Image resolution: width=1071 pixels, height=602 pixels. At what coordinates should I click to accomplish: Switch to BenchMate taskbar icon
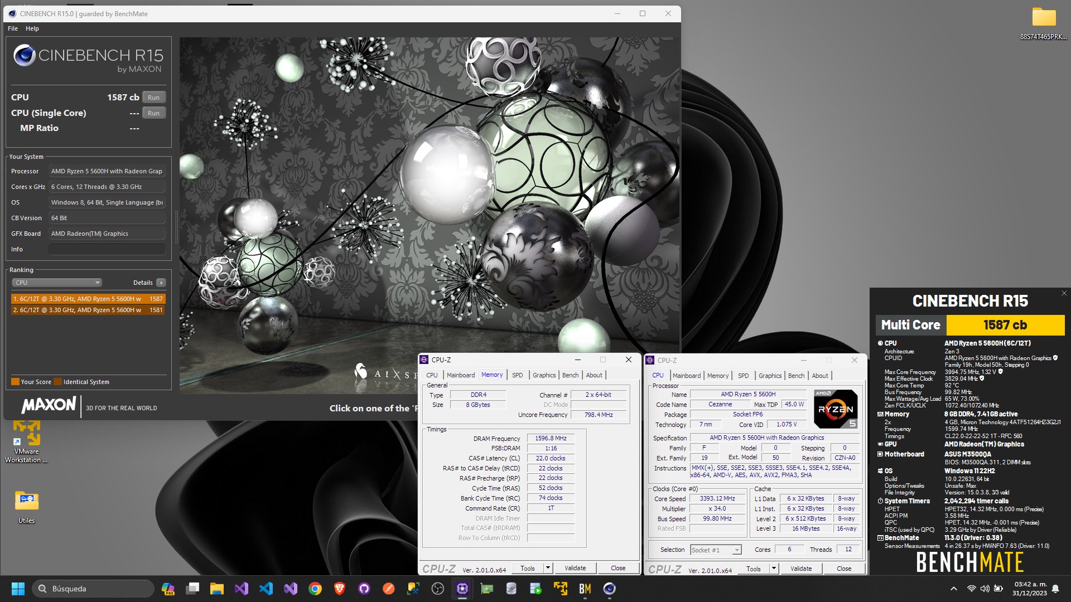[x=585, y=589]
